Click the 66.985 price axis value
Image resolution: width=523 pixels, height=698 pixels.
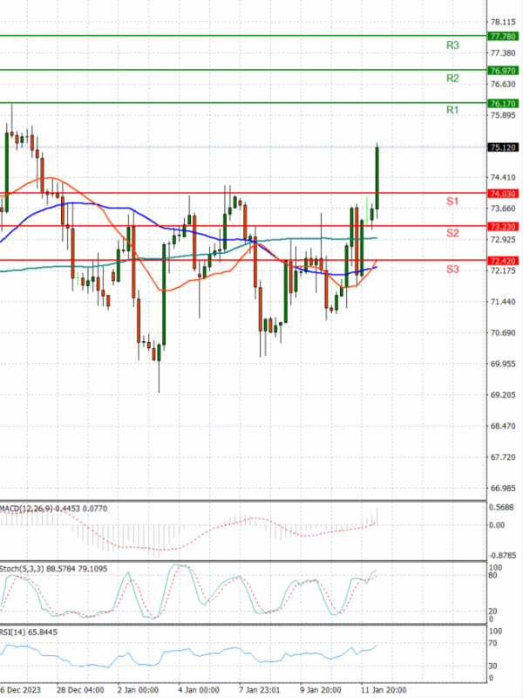[503, 489]
